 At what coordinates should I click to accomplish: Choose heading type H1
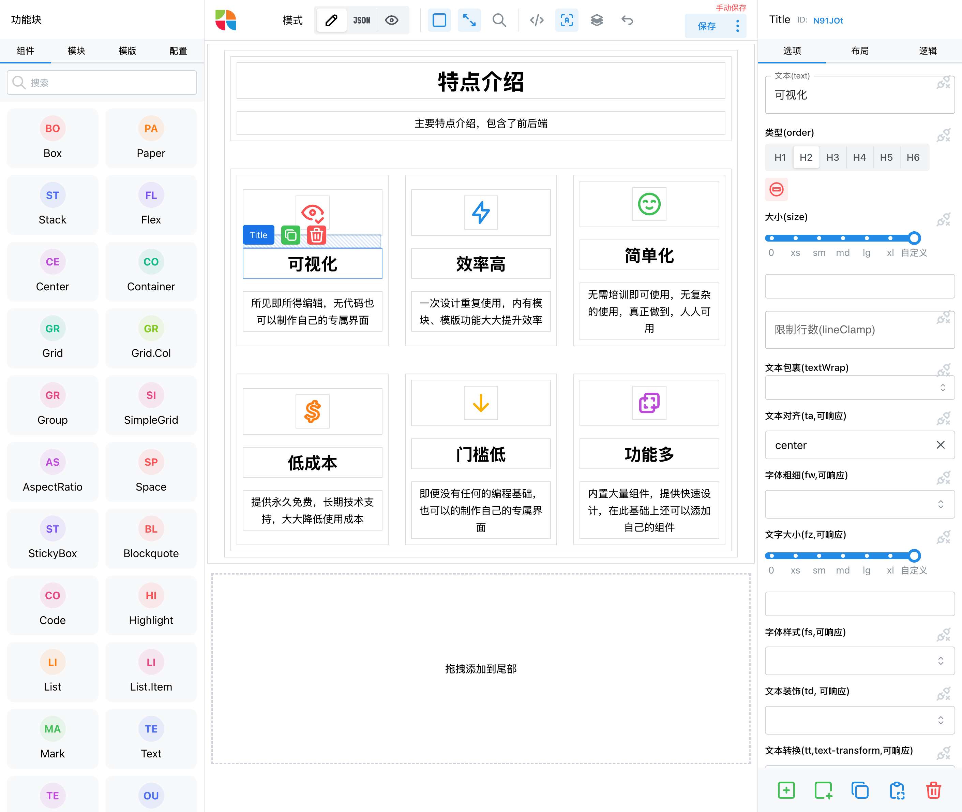pos(780,157)
